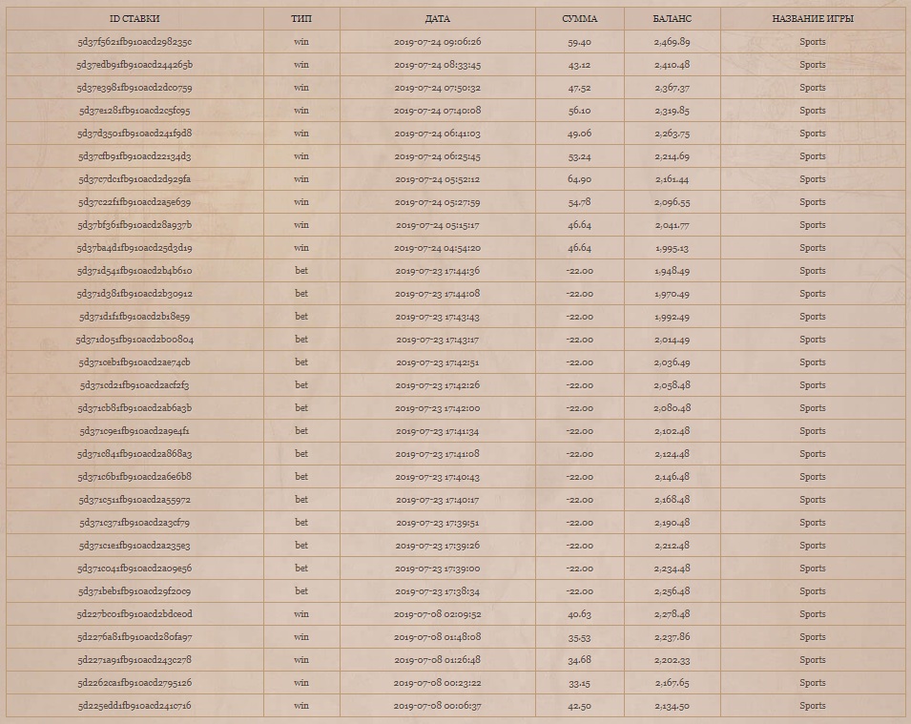Click date 2019-07-24 05:27:59
Viewport: 911px width, 724px height.
438,202
